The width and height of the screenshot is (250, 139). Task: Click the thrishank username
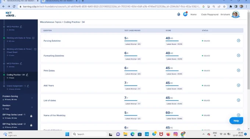click(x=225, y=14)
